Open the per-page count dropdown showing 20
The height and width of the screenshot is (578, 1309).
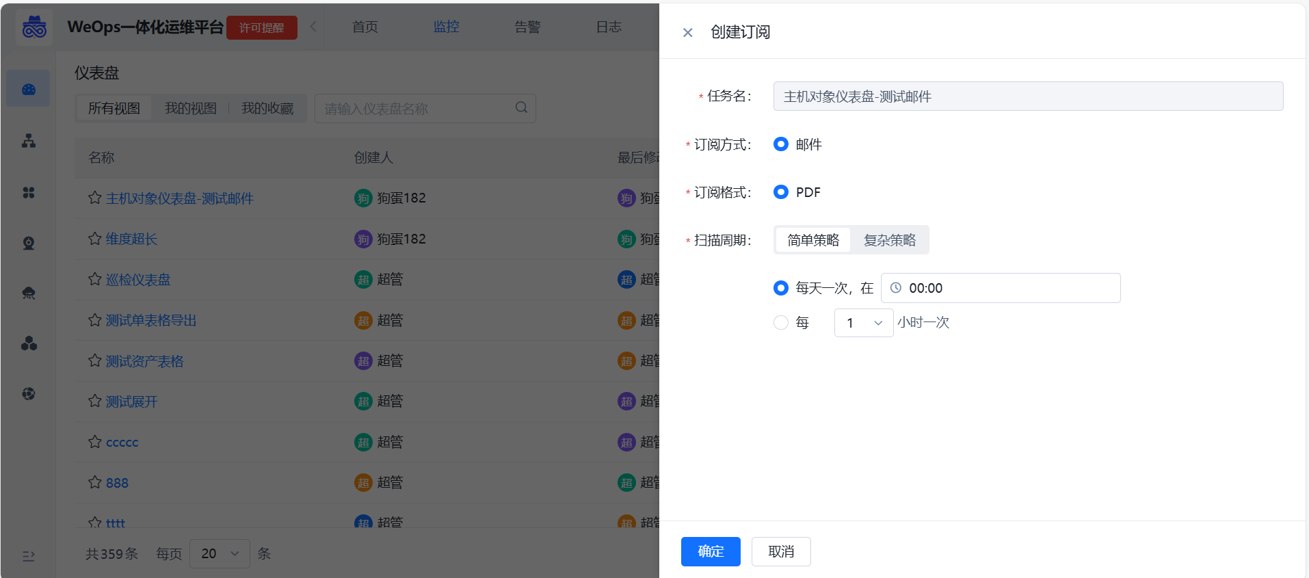point(220,553)
